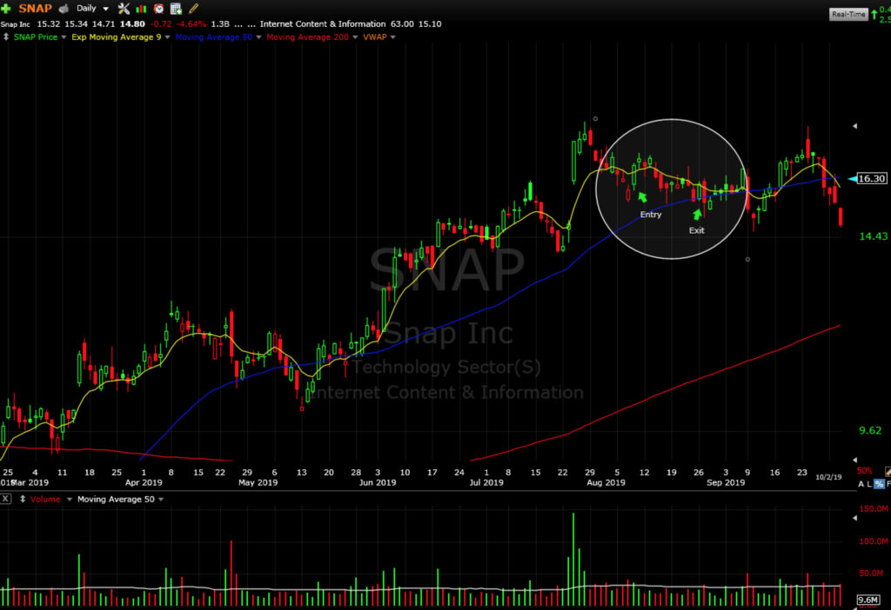Click the SNAP Price legend label
This screenshot has width=891, height=610.
click(x=35, y=36)
